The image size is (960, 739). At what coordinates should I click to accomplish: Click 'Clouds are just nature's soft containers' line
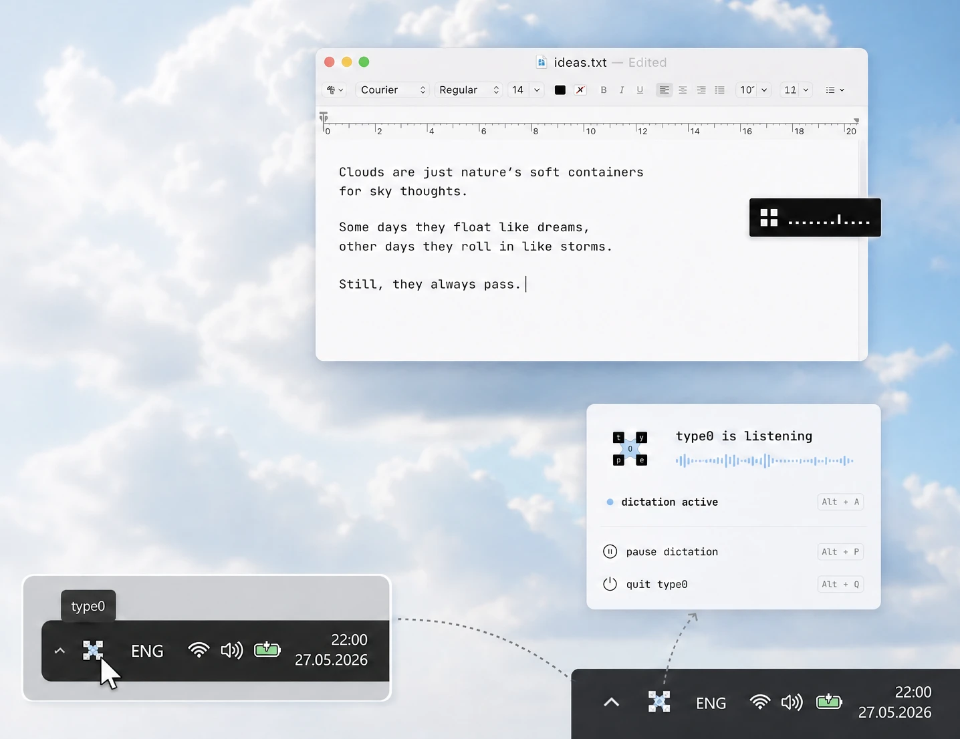click(491, 172)
